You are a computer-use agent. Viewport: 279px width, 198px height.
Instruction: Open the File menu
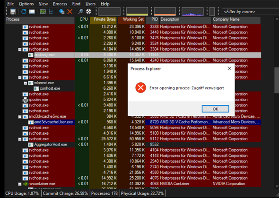tap(10, 4)
